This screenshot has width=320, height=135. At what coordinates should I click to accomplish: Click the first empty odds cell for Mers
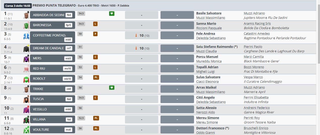coord(142,58)
